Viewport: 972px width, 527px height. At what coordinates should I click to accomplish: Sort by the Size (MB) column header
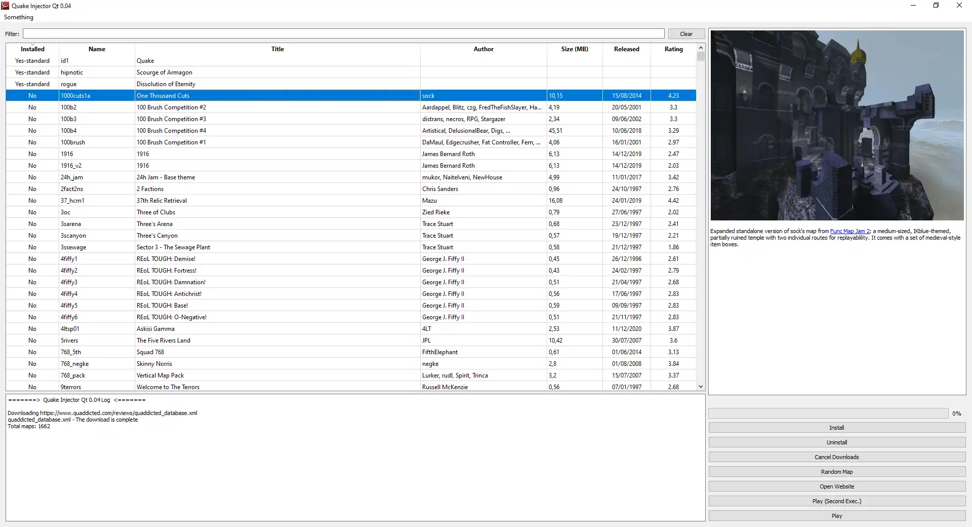pyautogui.click(x=575, y=49)
